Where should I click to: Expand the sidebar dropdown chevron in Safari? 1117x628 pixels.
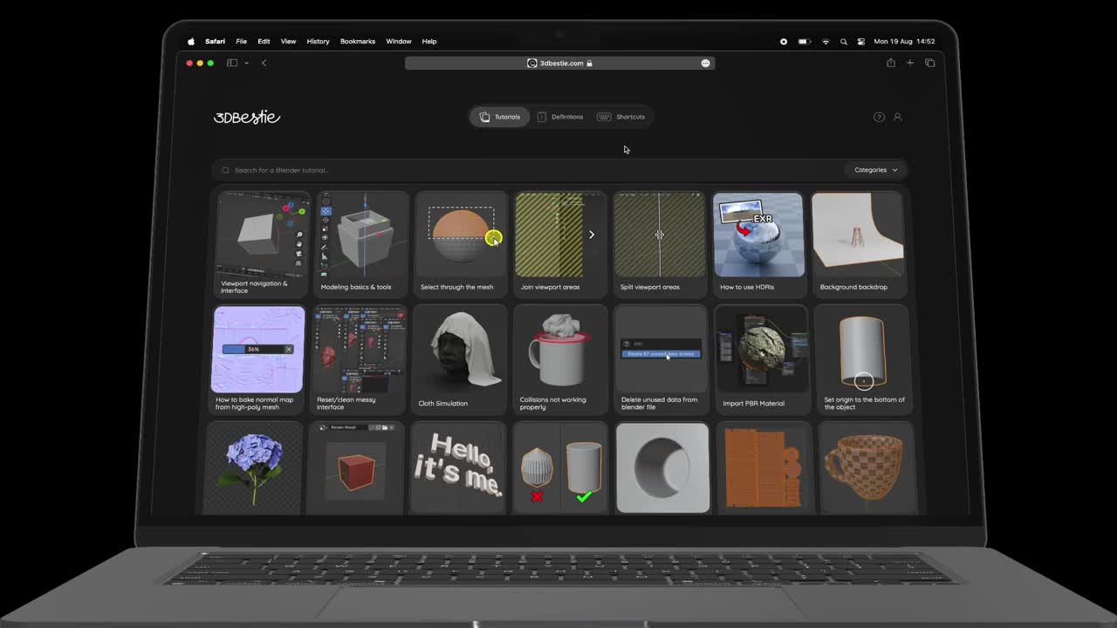[x=246, y=63]
